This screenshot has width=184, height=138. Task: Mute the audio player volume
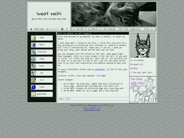click(62, 29)
